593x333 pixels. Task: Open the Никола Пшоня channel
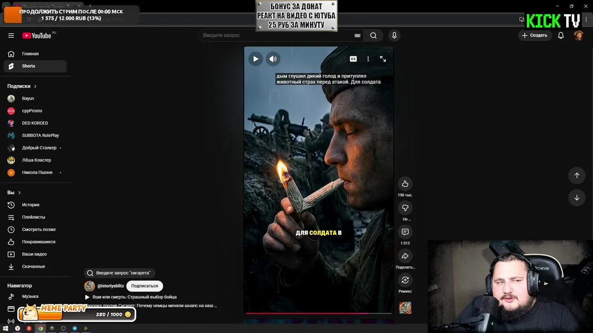pyautogui.click(x=35, y=173)
